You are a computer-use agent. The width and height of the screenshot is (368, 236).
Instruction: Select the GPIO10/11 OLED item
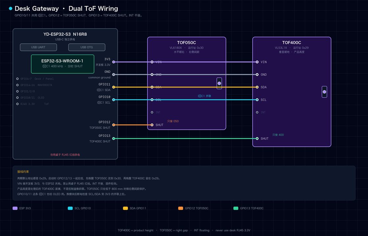pos(30,98)
